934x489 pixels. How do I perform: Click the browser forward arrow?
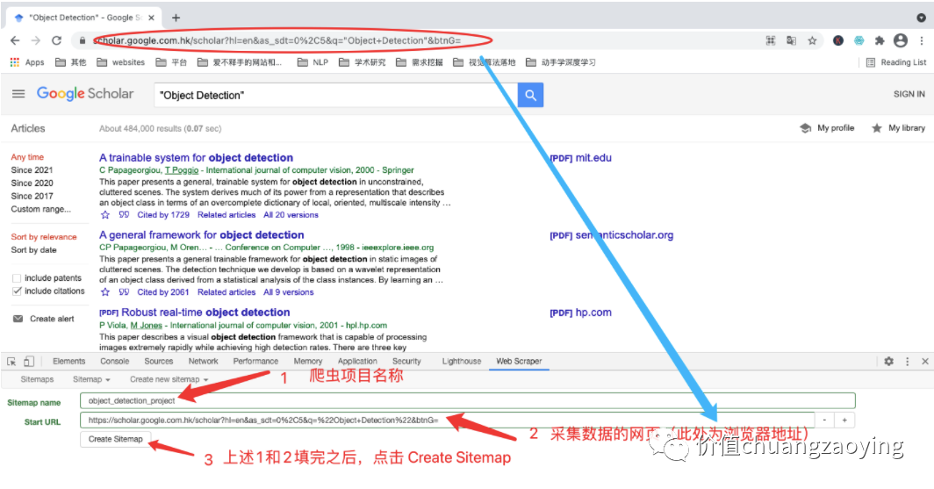tap(36, 40)
